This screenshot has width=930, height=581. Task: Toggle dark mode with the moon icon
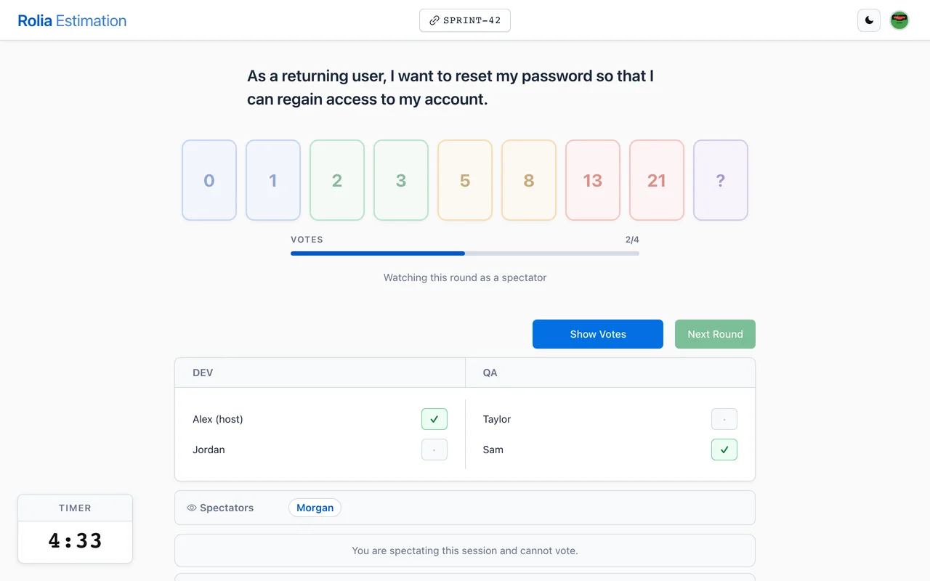coord(869,20)
